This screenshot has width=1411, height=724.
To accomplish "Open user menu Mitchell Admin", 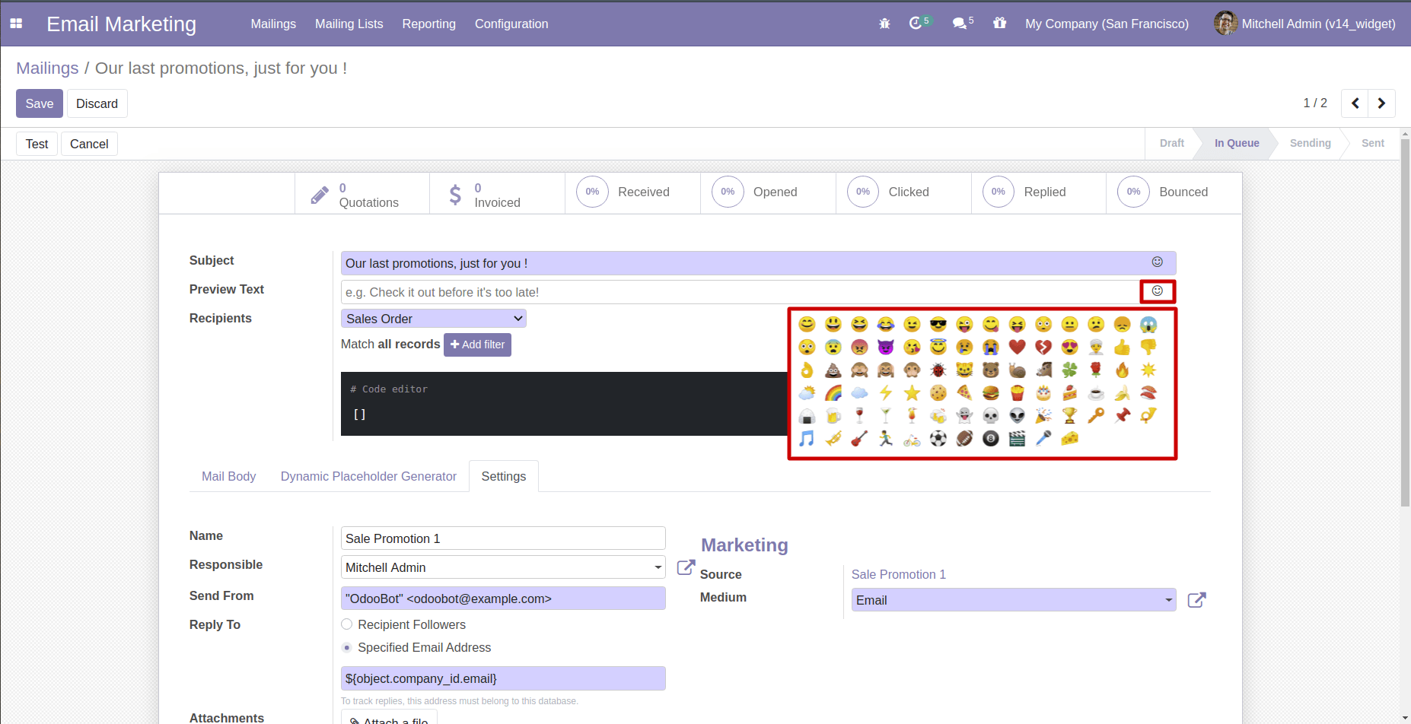I will pyautogui.click(x=1304, y=24).
